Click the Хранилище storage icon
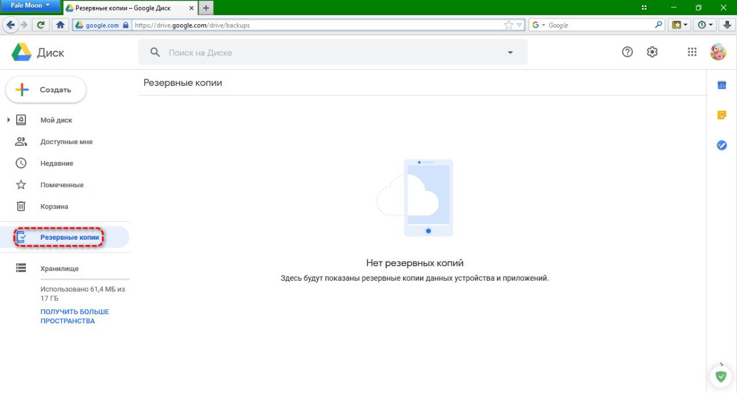 pos(21,268)
